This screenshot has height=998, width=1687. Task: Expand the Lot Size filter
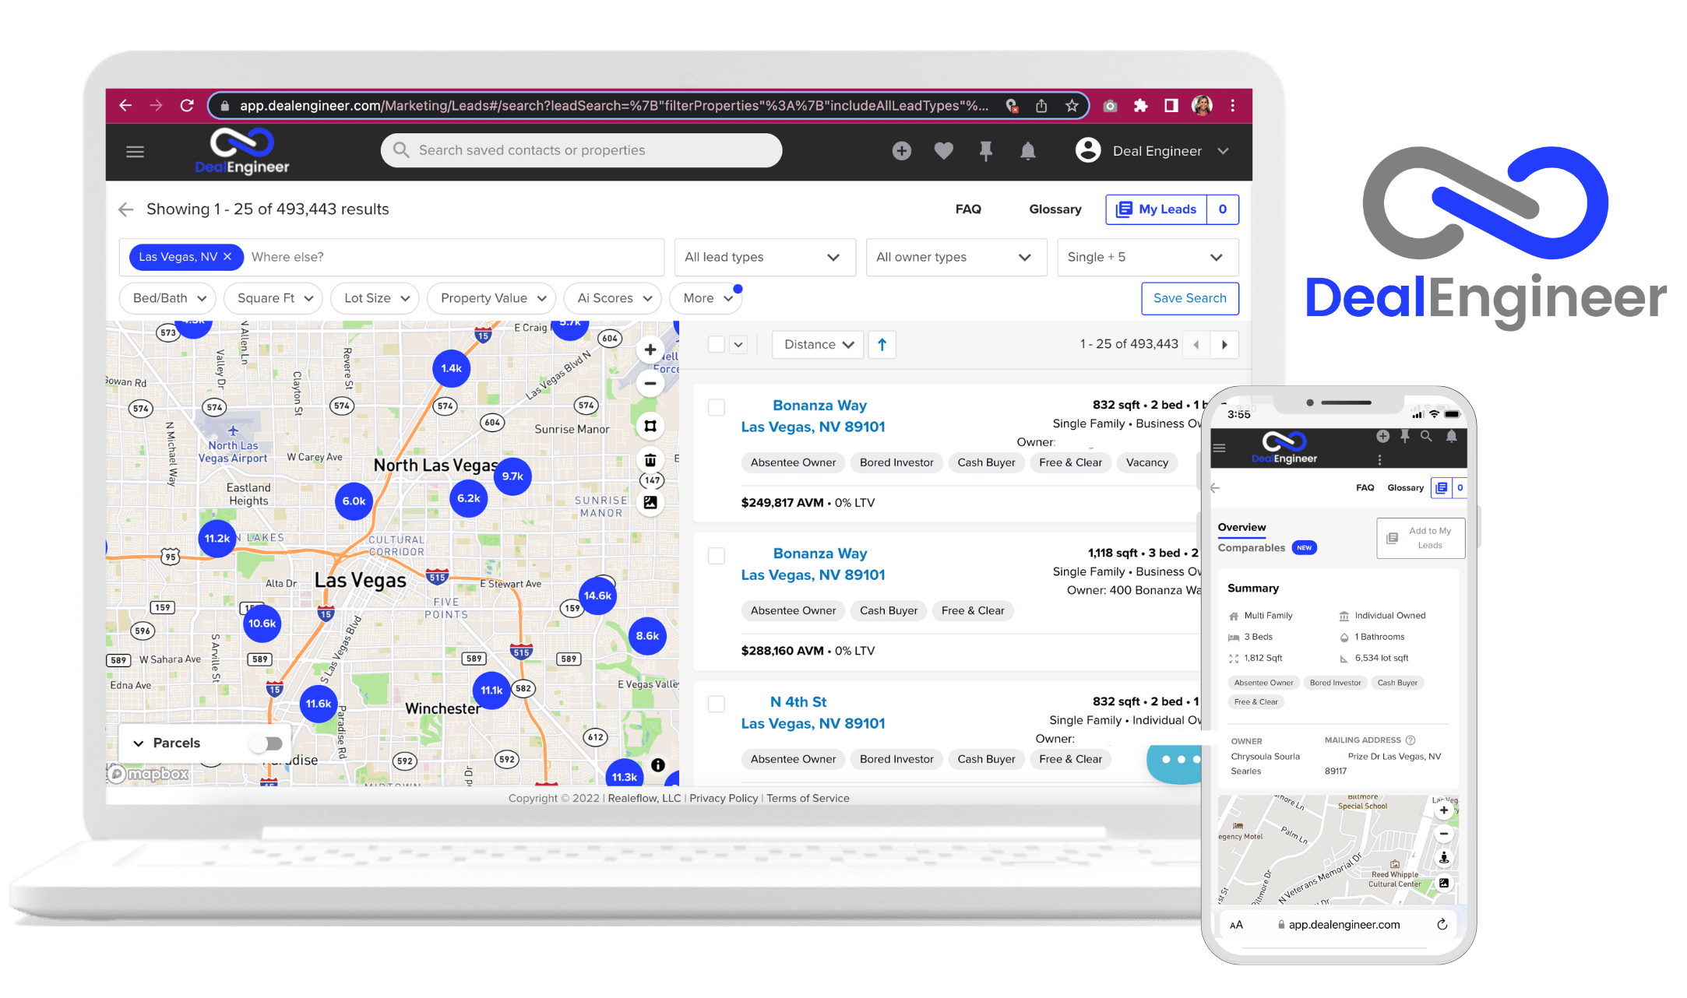[x=375, y=298]
